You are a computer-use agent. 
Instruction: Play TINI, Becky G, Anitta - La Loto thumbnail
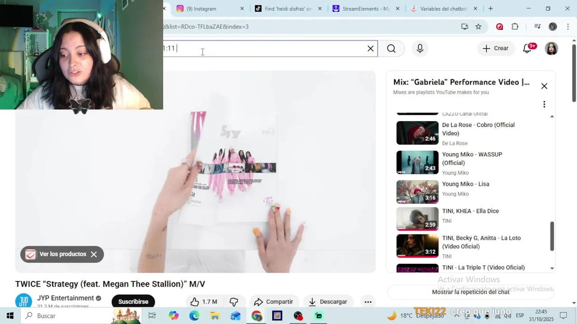tap(417, 246)
